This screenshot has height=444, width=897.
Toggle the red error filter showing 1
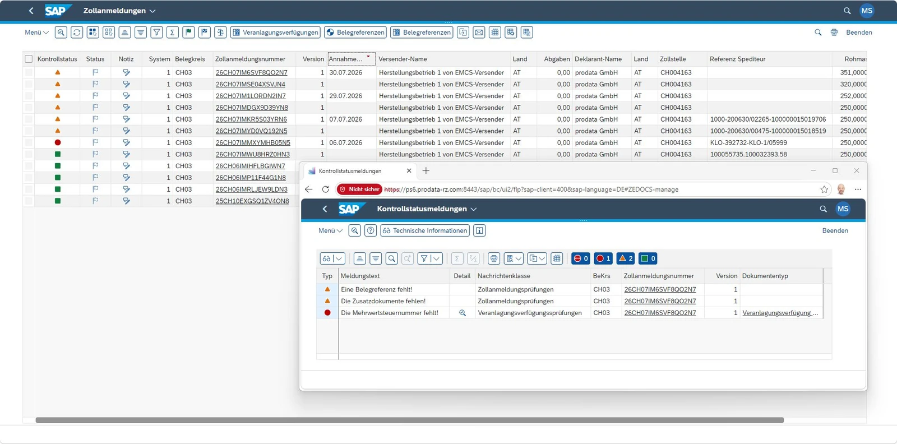[603, 258]
